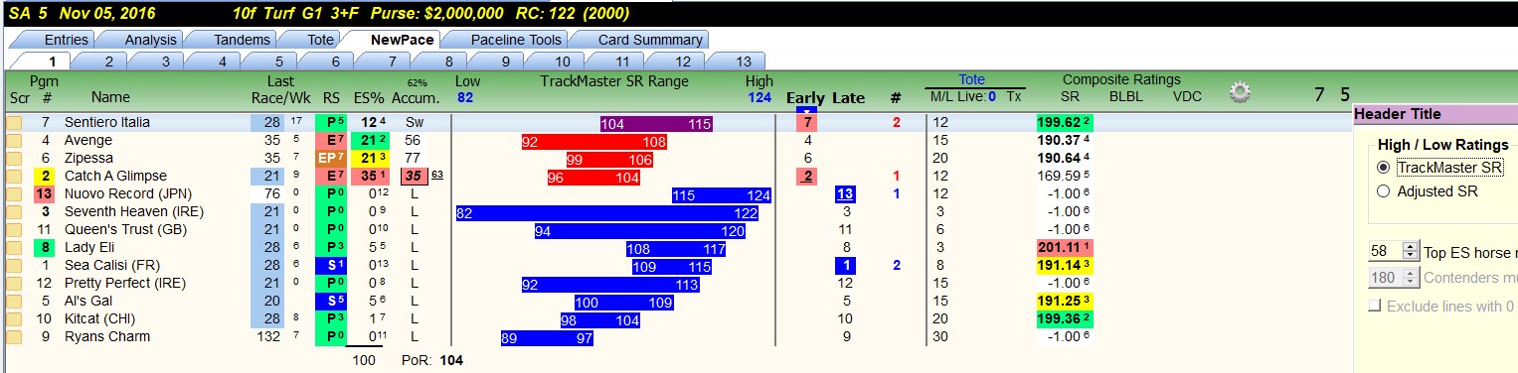Select race tab 2
Screen dimensions: 1518x373
coord(108,61)
